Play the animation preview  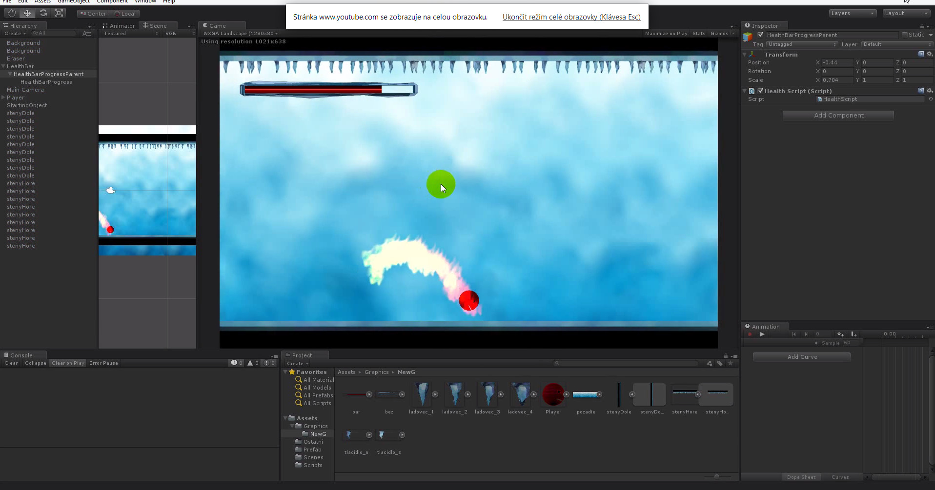pyautogui.click(x=762, y=334)
